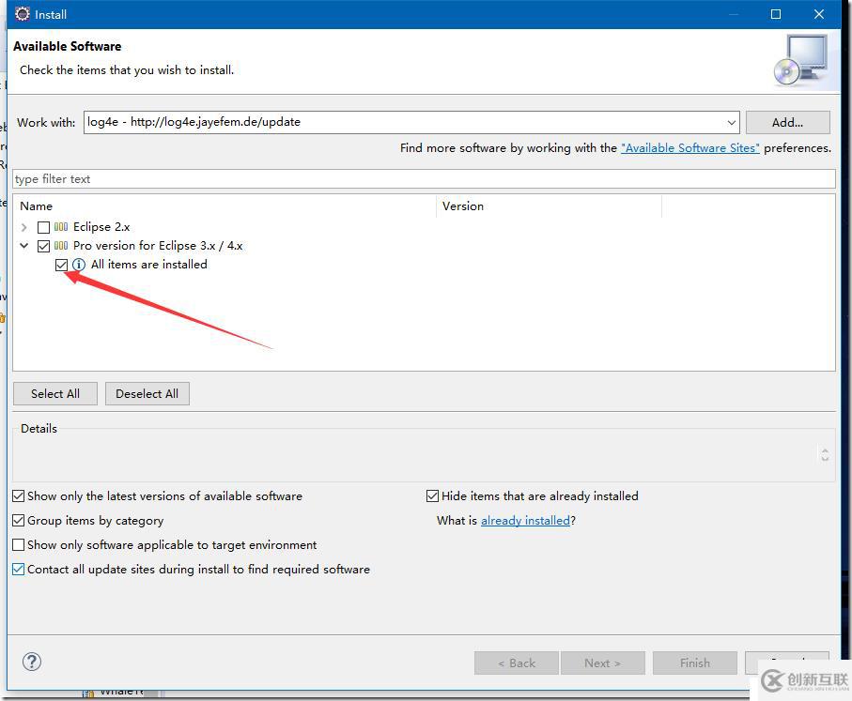Click the Details scroll down arrow
Viewport: 852px width, 701px height.
pyautogui.click(x=825, y=458)
